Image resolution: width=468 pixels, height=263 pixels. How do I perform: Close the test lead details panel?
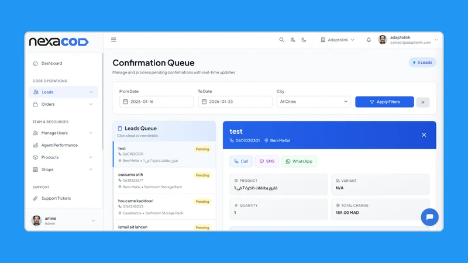point(424,135)
